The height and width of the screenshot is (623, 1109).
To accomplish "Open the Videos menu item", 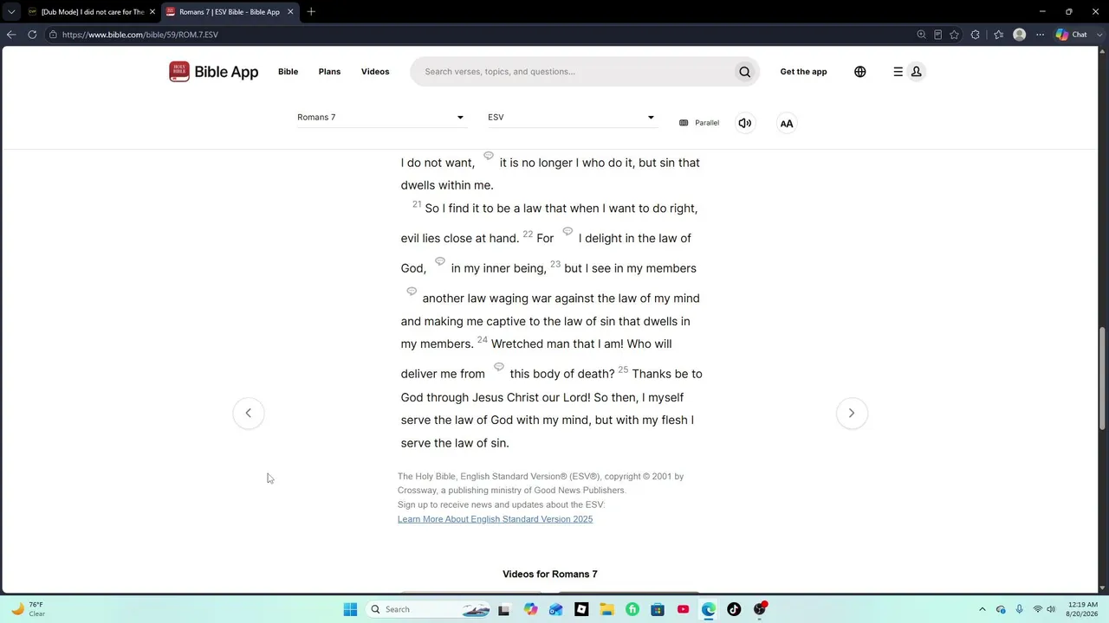I will [x=375, y=72].
